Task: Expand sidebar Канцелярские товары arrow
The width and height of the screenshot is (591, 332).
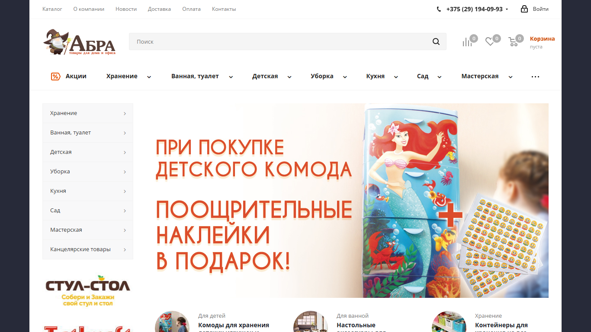Action: click(x=125, y=249)
